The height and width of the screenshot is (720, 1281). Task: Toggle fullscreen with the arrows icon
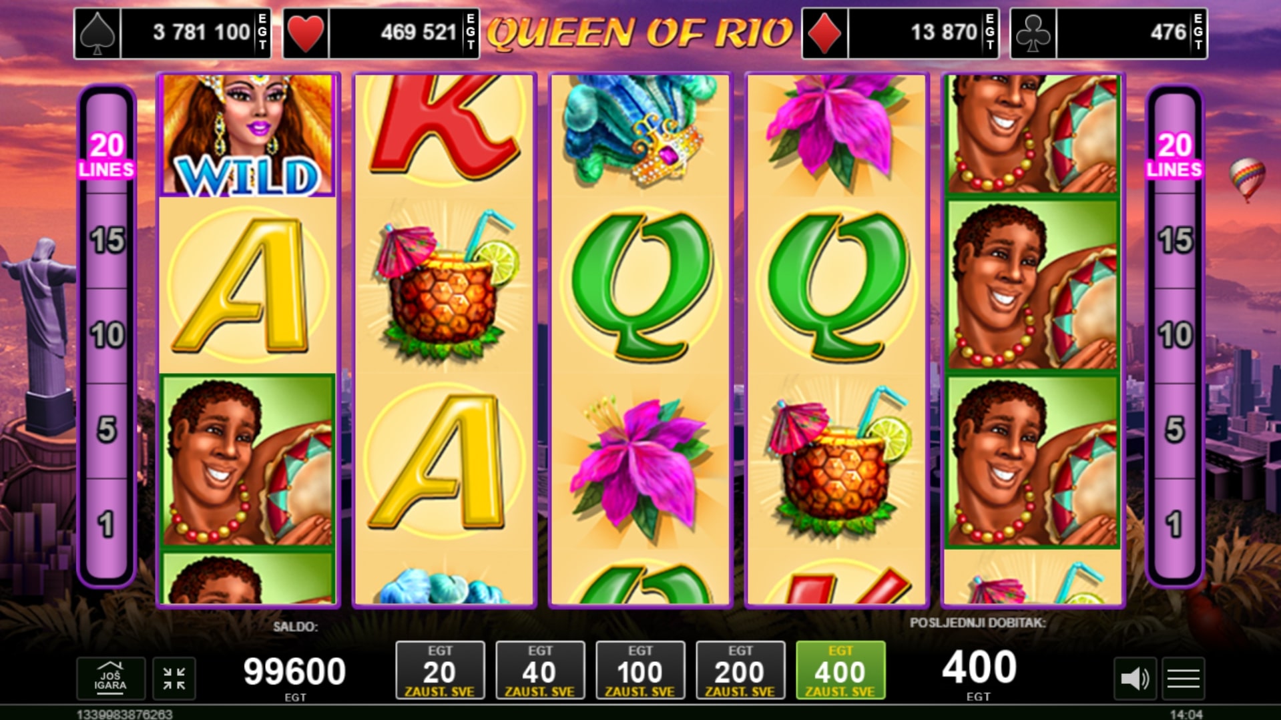point(174,678)
